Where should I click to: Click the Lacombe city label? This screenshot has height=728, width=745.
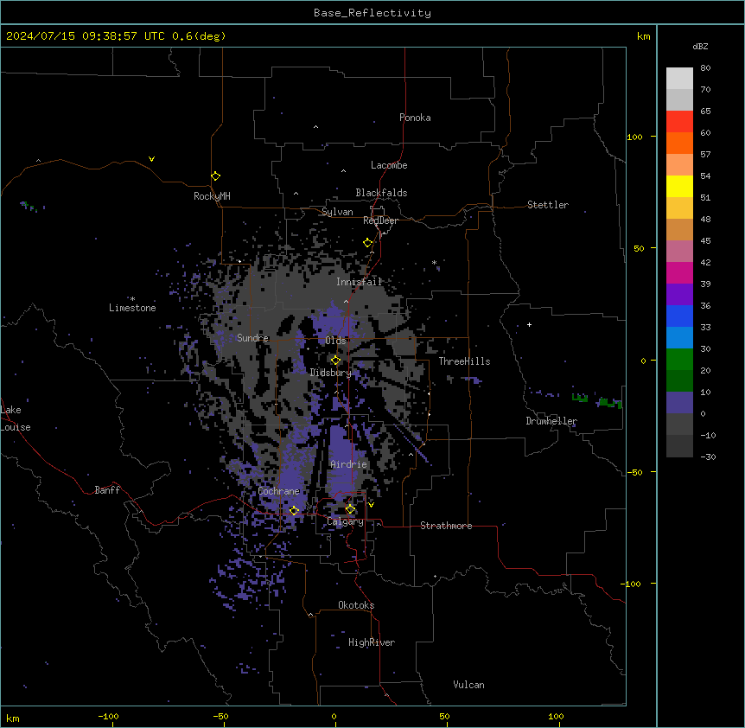tap(389, 165)
